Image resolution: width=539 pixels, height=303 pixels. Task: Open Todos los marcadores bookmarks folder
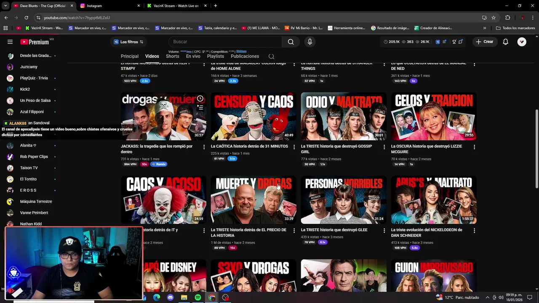click(515, 28)
